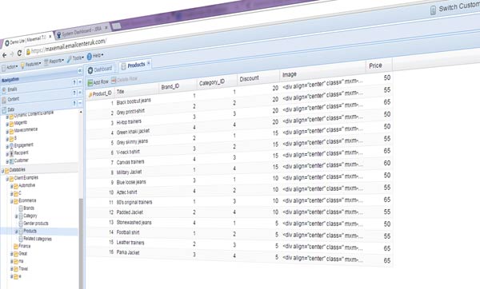Click the 'Football shirt' title cell
Image resolution: width=480 pixels, height=289 pixels.
pos(128,232)
